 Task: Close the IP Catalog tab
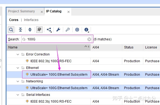(x=69, y=12)
